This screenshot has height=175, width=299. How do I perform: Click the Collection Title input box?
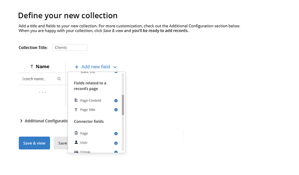(x=69, y=47)
